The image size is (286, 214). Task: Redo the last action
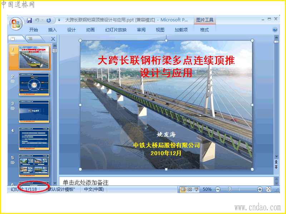pyautogui.click(x=49, y=20)
